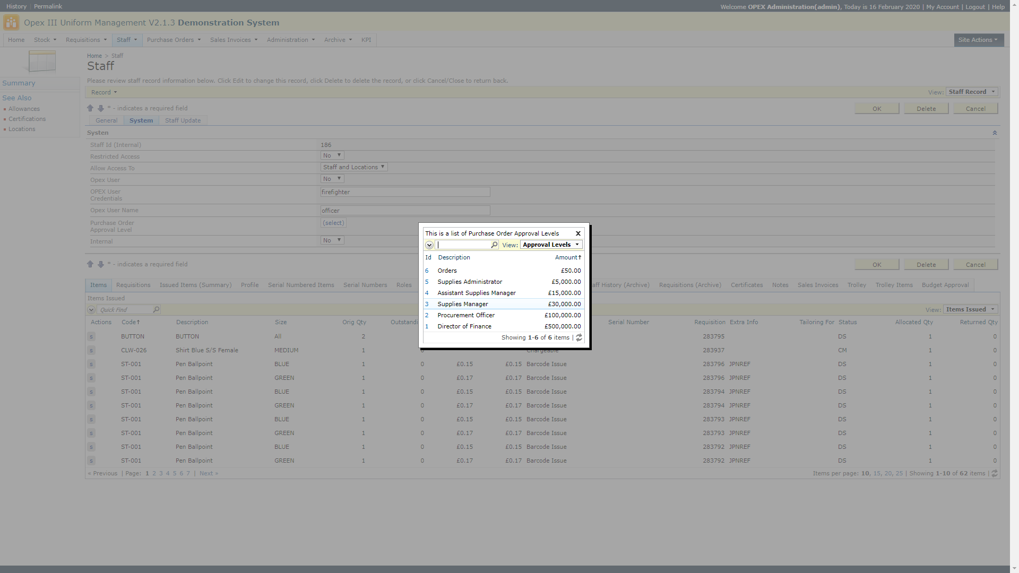Open the Purchase Orders menu
Screen dimensions: 1019x573
click(x=174, y=40)
